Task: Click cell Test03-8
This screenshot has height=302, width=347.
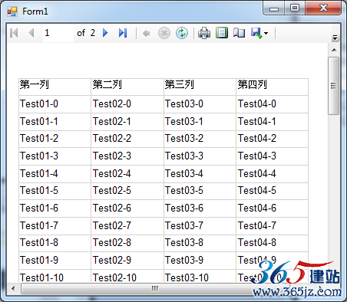Action: click(x=200, y=243)
